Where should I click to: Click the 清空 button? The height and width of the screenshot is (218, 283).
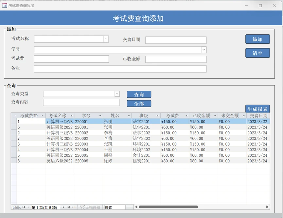(x=257, y=53)
